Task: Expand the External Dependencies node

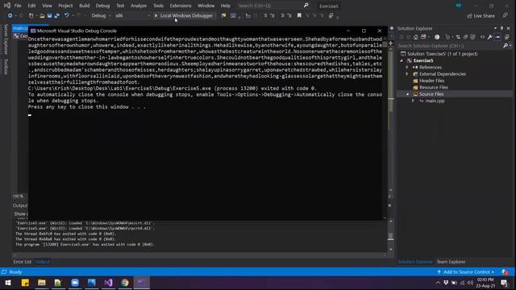Action: coord(407,73)
